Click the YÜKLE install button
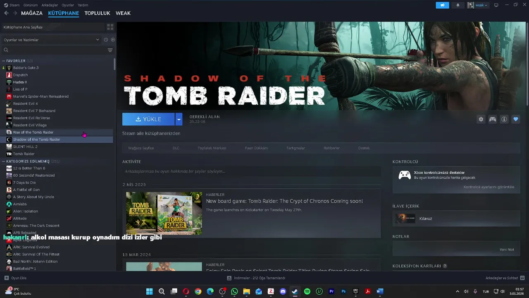 [148, 119]
